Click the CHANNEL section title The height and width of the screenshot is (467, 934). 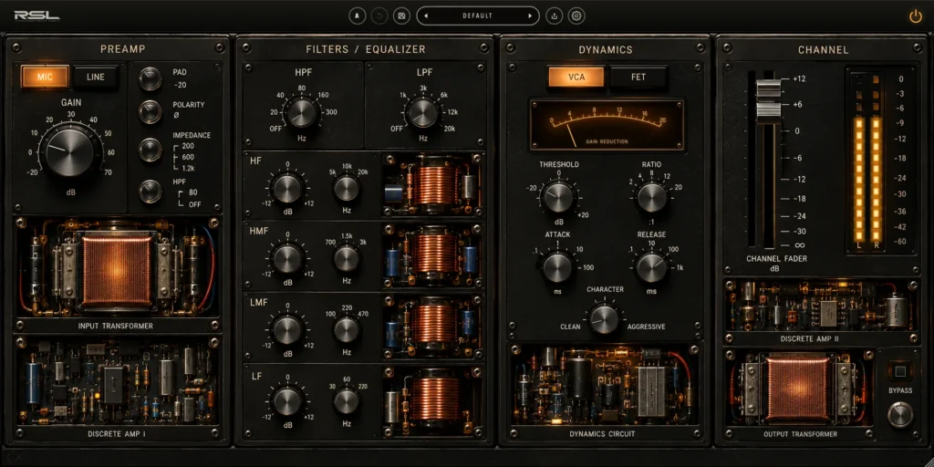[x=824, y=50]
